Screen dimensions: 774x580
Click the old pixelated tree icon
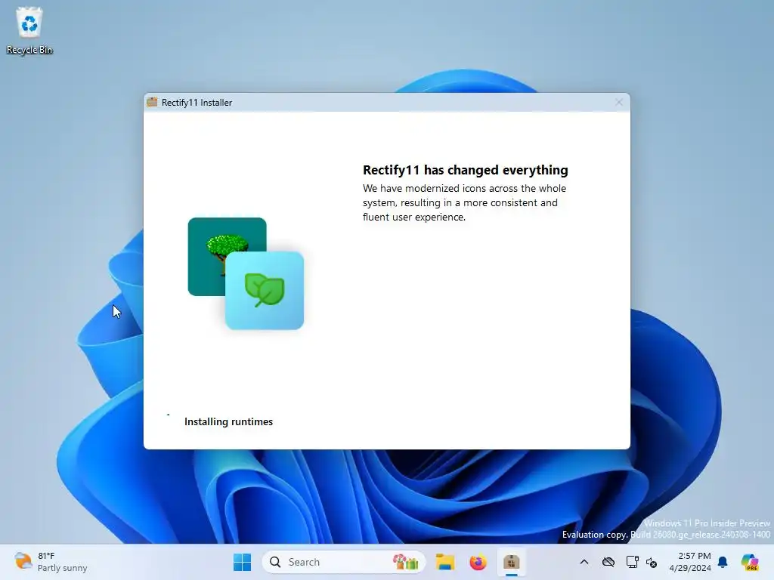[227, 256]
